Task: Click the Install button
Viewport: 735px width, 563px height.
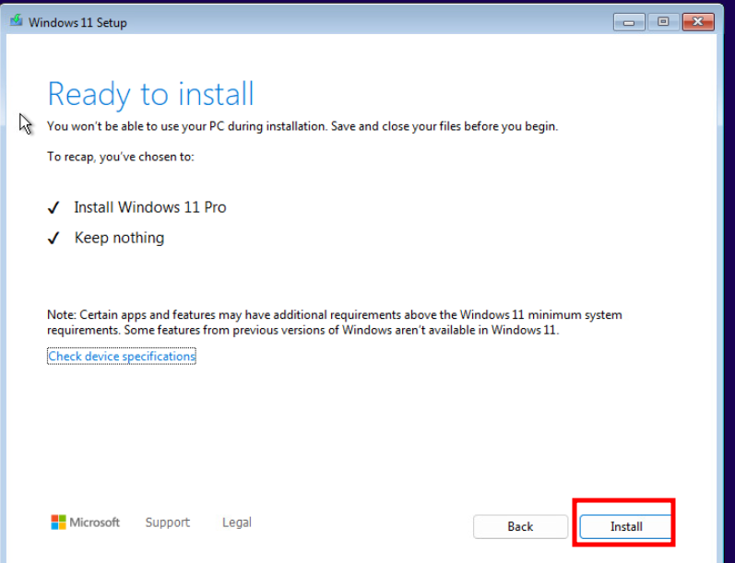Action: tap(626, 526)
